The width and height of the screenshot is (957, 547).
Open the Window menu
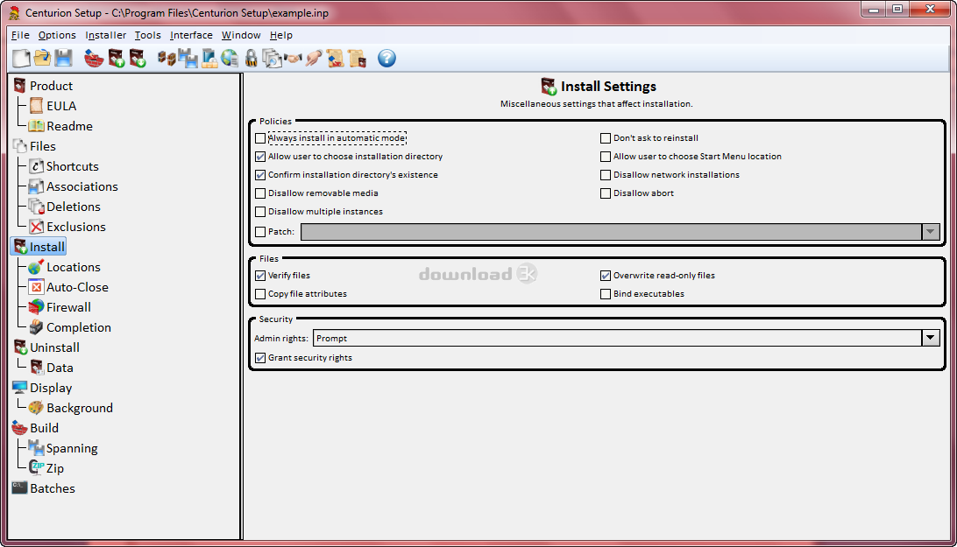pos(241,35)
